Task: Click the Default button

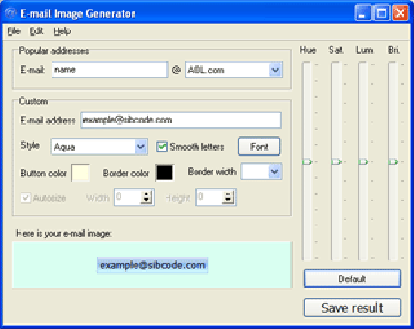Action: (352, 279)
